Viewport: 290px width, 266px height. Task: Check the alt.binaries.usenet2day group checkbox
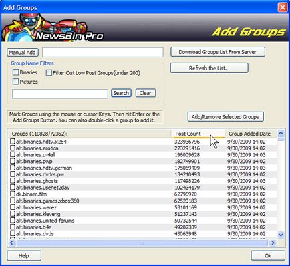(13, 188)
